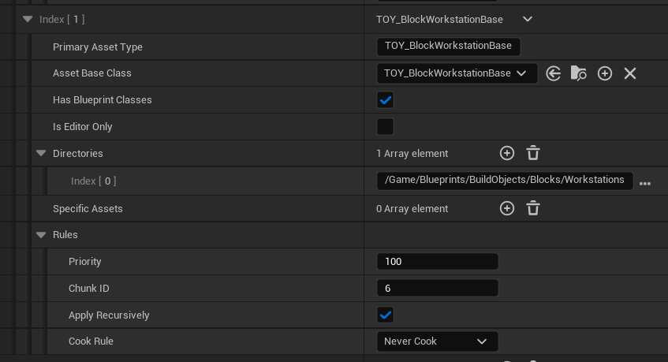
Task: Collapse the Directories section
Action: (x=41, y=154)
